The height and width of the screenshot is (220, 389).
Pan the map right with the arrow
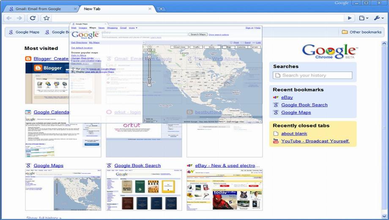153,50
